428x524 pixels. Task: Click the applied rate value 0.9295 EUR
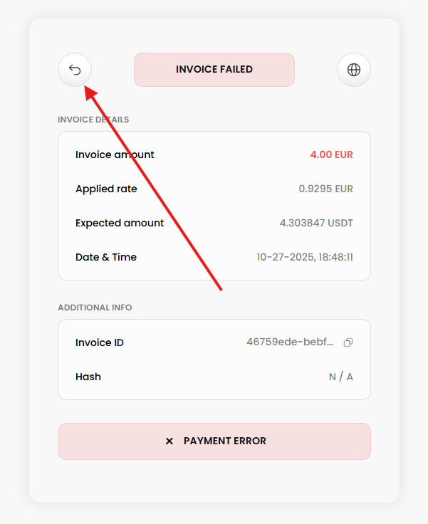point(325,189)
